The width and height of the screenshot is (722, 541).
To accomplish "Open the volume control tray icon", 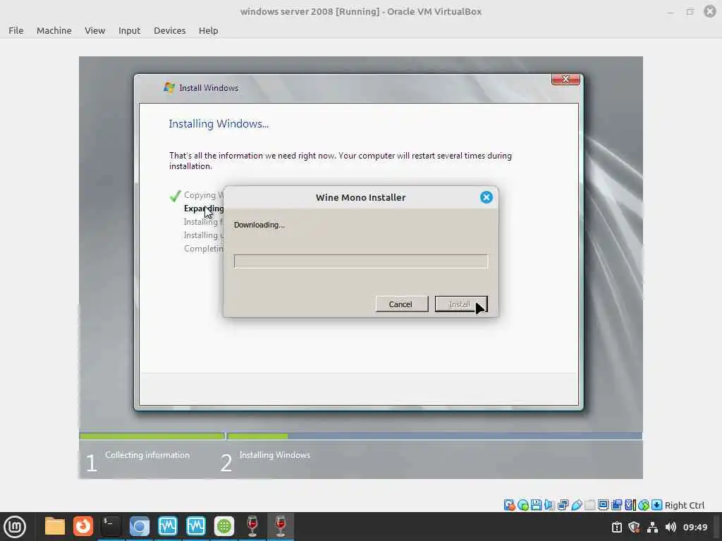I will coord(671,527).
